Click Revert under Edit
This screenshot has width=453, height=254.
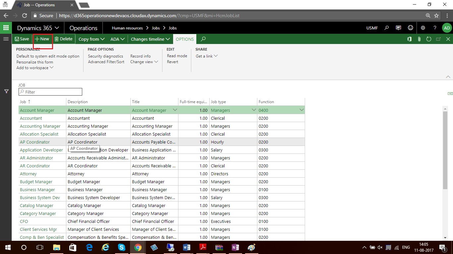pos(172,62)
